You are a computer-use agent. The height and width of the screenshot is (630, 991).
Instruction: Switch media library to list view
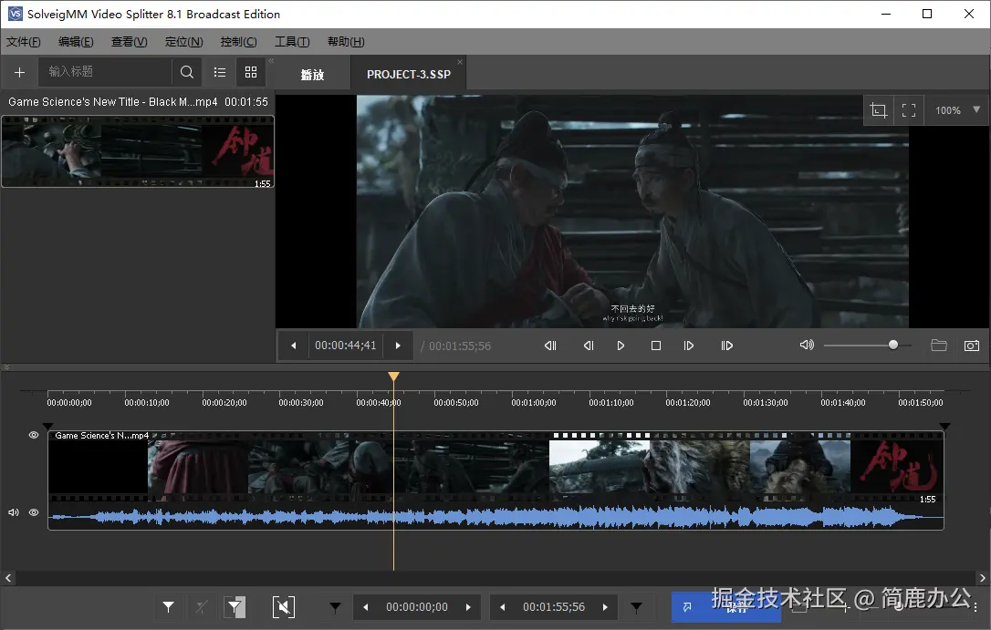219,72
